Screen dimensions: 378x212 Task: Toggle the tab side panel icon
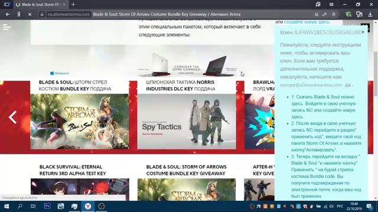click(6, 4)
